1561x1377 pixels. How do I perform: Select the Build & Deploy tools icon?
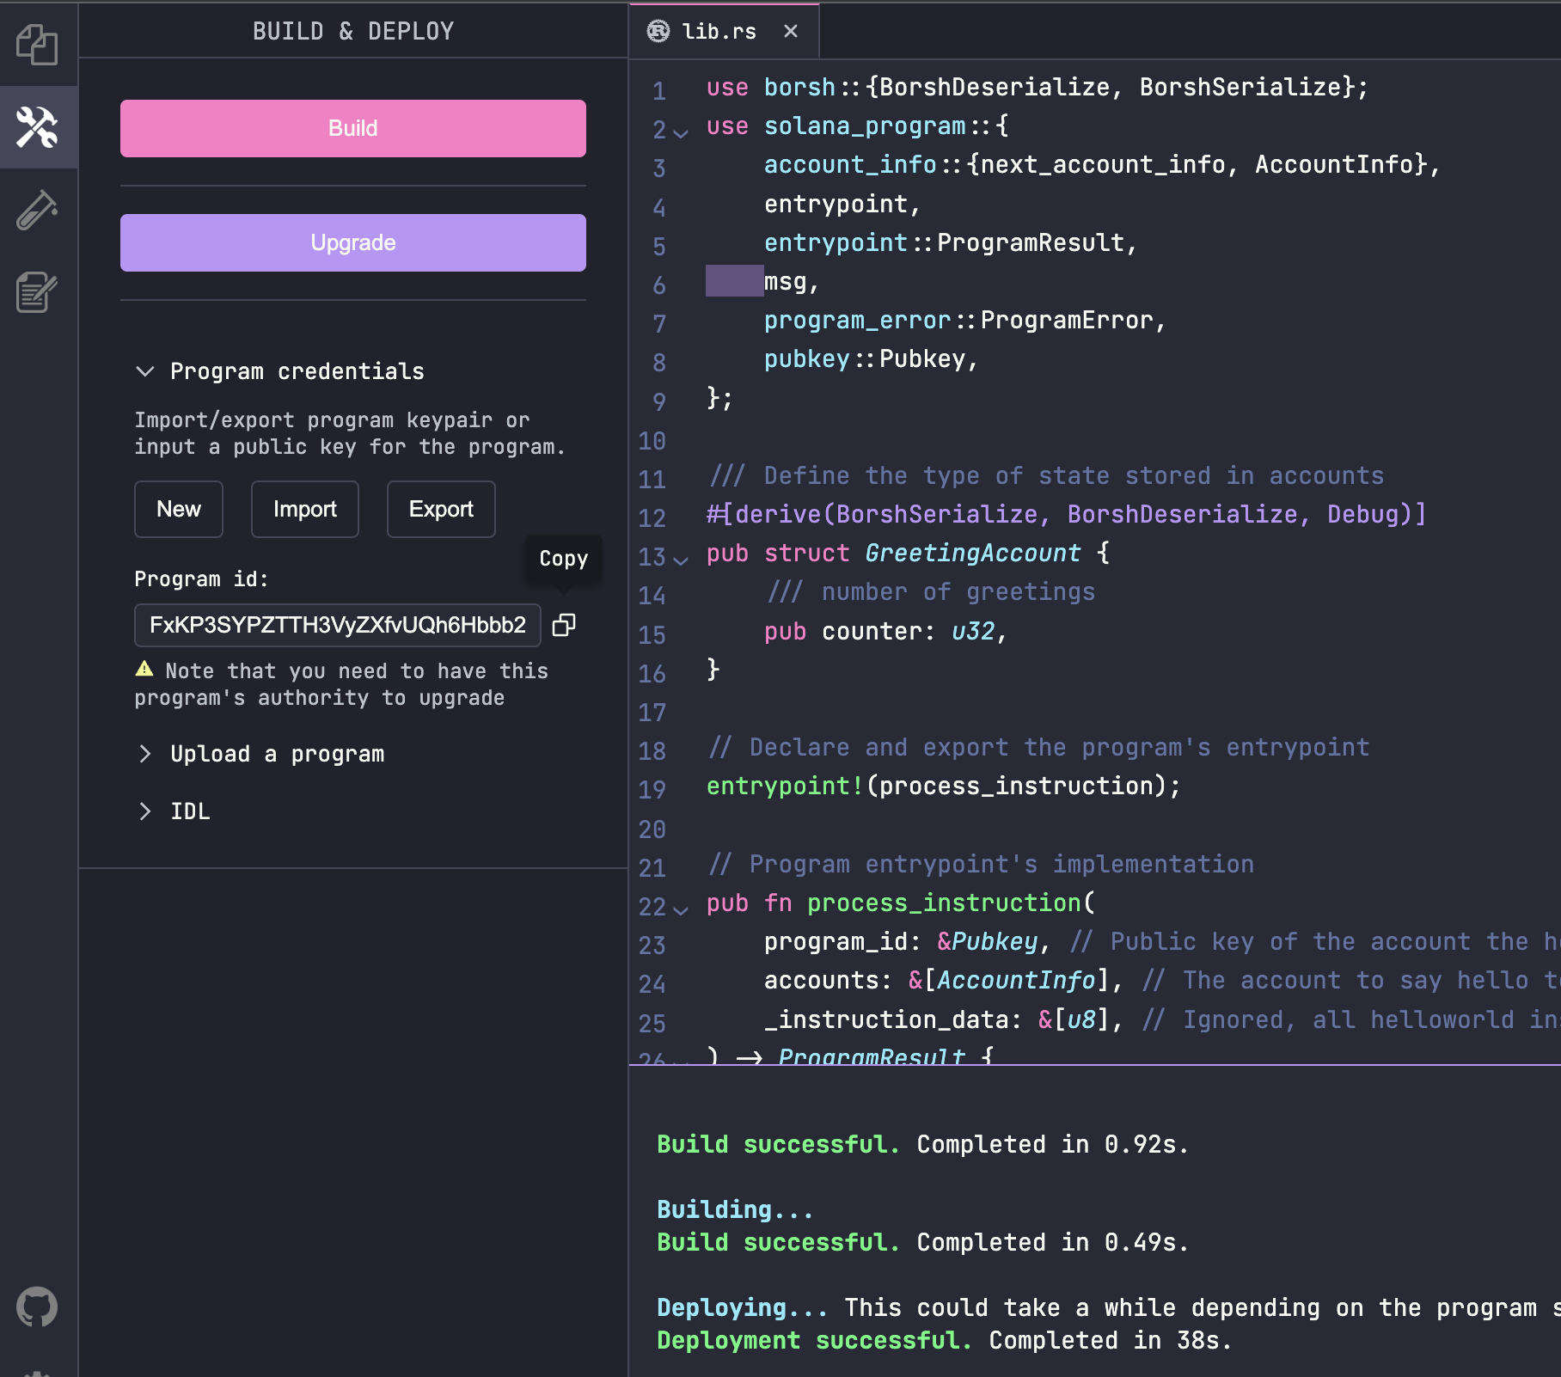pyautogui.click(x=37, y=127)
